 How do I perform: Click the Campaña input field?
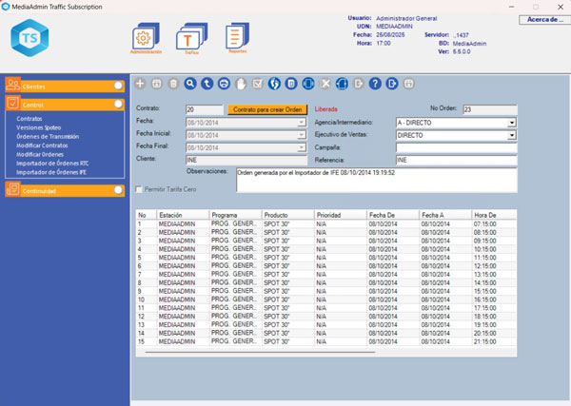click(x=455, y=147)
